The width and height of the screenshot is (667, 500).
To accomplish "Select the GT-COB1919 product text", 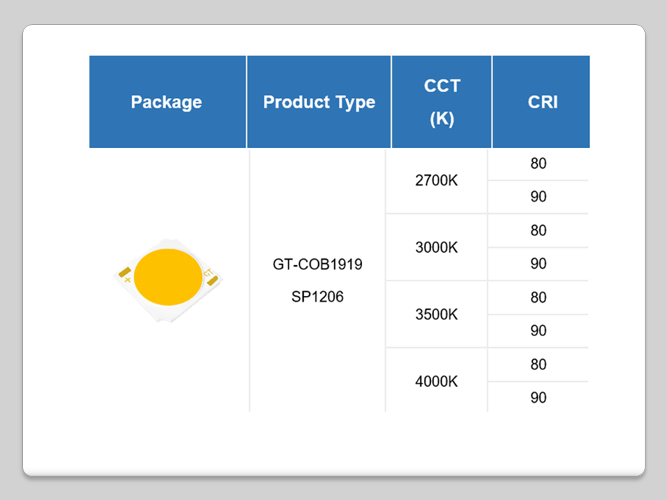I will click(x=318, y=265).
